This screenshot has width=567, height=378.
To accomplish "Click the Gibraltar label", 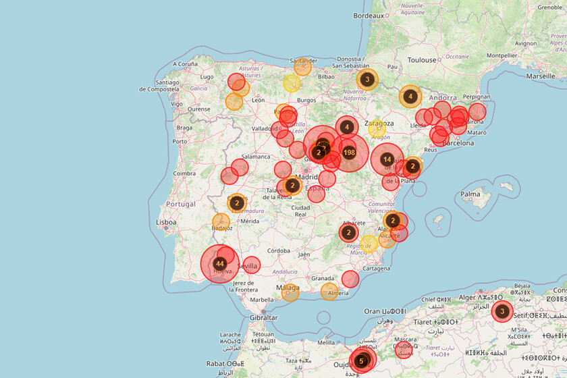I will [x=264, y=318].
